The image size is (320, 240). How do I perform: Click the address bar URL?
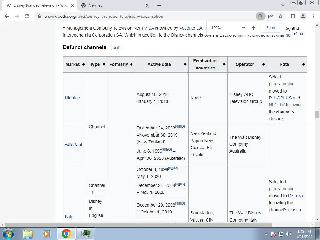point(104,16)
